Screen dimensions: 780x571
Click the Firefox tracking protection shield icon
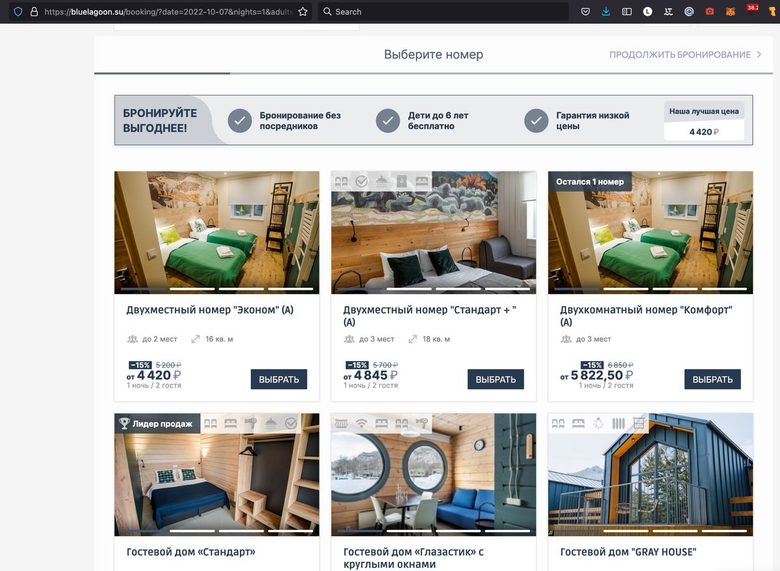[18, 12]
